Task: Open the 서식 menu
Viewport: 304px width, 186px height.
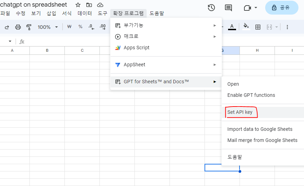Action: [67, 13]
